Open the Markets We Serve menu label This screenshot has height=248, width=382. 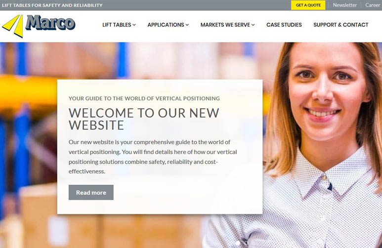[225, 25]
